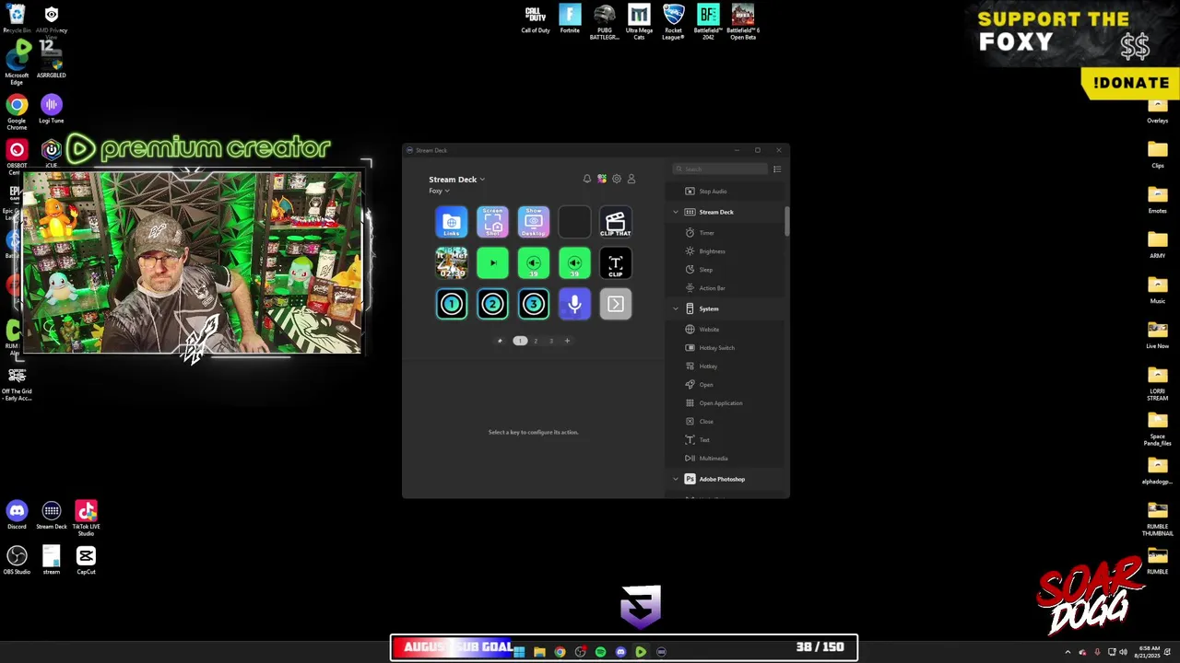Select the circled number 3 key
This screenshot has width=1180, height=663.
point(534,304)
